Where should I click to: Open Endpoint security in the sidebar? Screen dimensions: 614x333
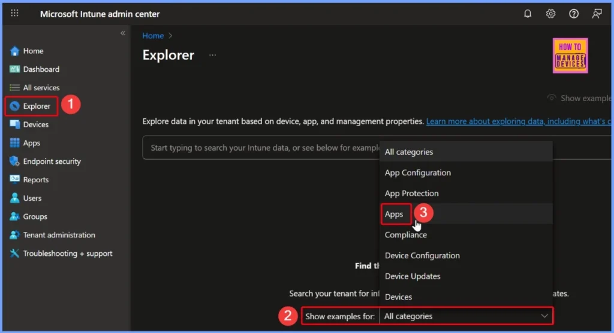pyautogui.click(x=52, y=161)
